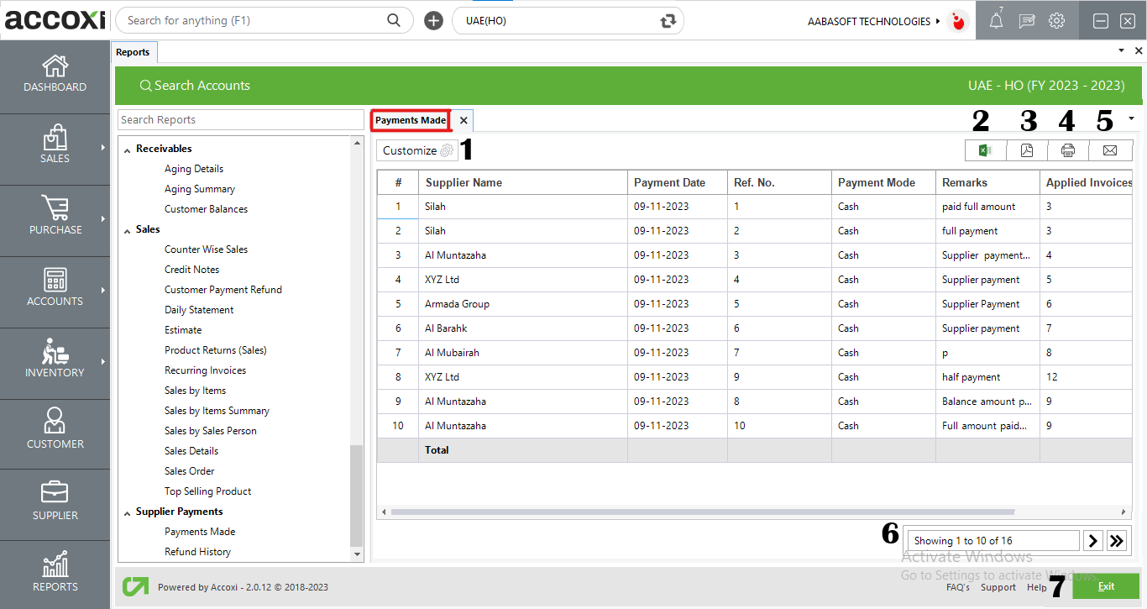Select Aging Summary report
This screenshot has height=609, width=1147.
pyautogui.click(x=199, y=189)
